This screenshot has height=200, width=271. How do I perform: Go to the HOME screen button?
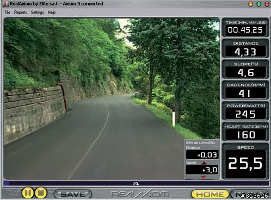tap(210, 194)
